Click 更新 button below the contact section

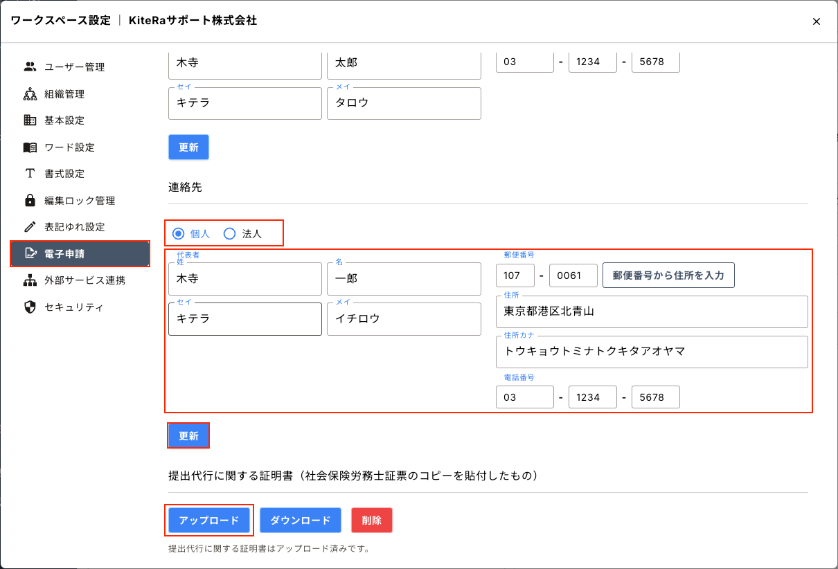point(188,436)
